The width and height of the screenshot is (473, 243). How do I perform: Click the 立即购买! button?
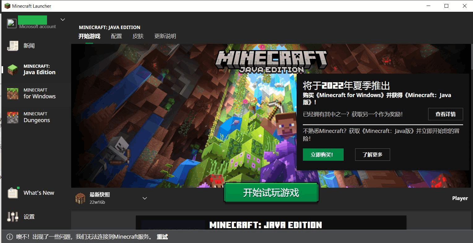point(323,155)
